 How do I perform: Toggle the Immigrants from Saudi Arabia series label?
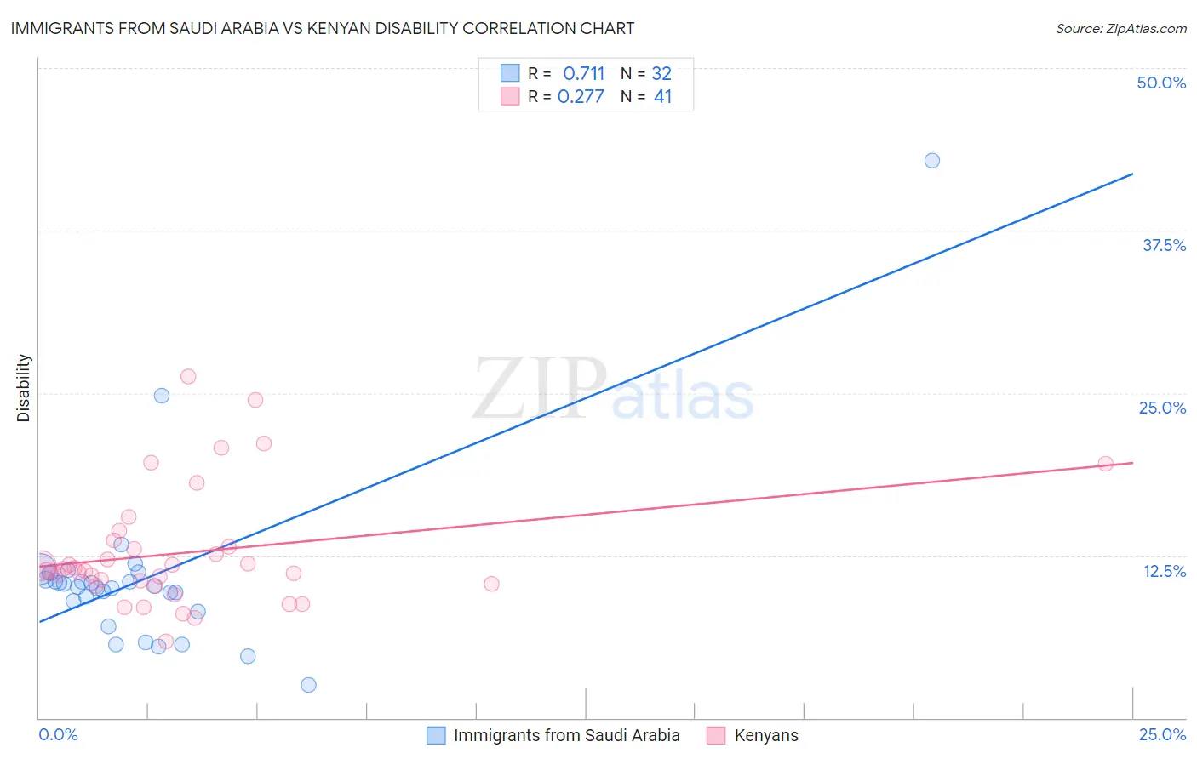(567, 735)
